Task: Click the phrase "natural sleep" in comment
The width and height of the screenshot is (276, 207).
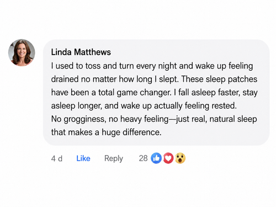Action: [x=233, y=119]
